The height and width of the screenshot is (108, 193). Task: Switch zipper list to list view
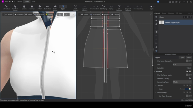[x=191, y=17]
